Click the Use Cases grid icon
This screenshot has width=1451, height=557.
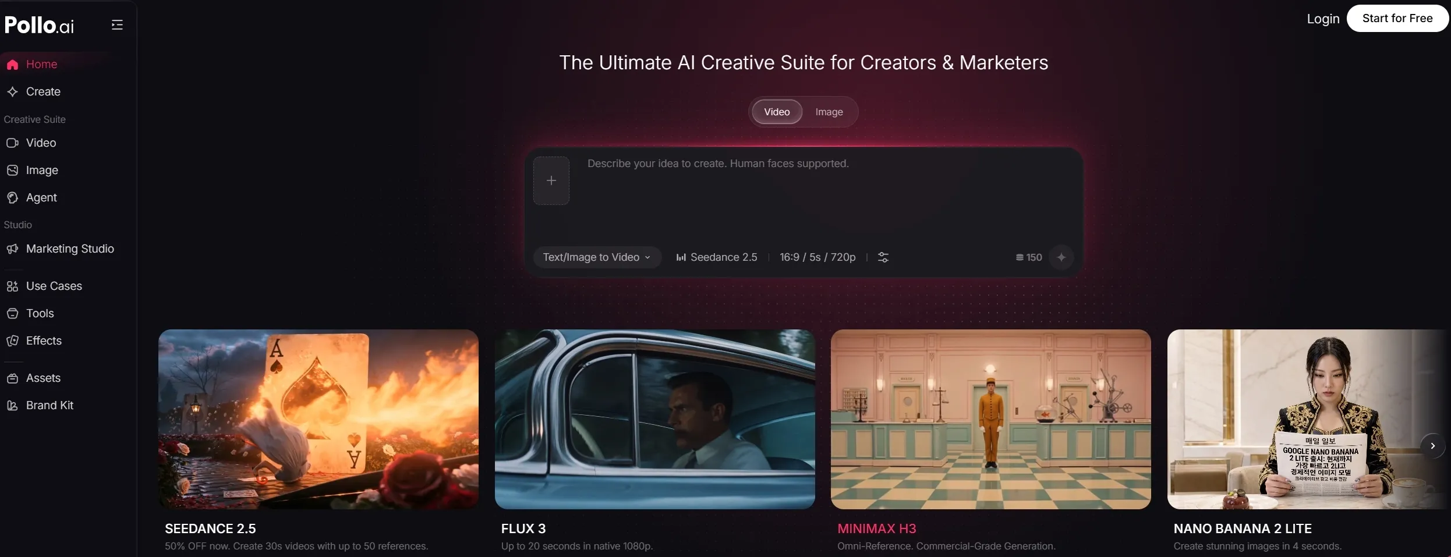point(12,286)
